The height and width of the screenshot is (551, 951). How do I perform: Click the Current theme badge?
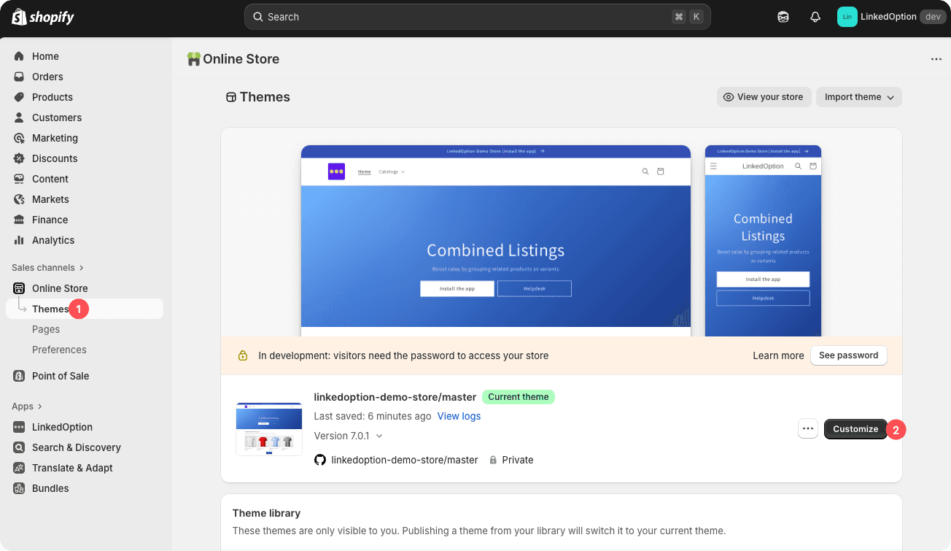coord(519,397)
